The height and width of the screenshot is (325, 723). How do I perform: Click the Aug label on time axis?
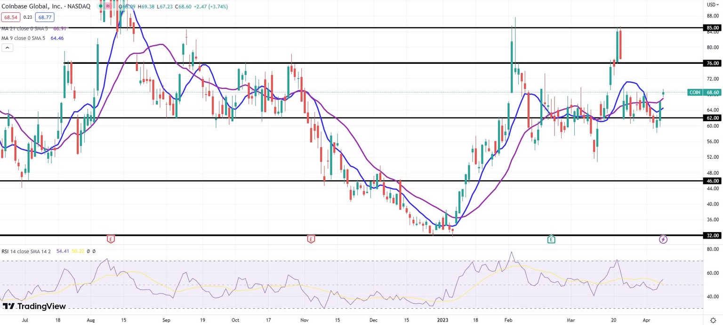(91, 319)
